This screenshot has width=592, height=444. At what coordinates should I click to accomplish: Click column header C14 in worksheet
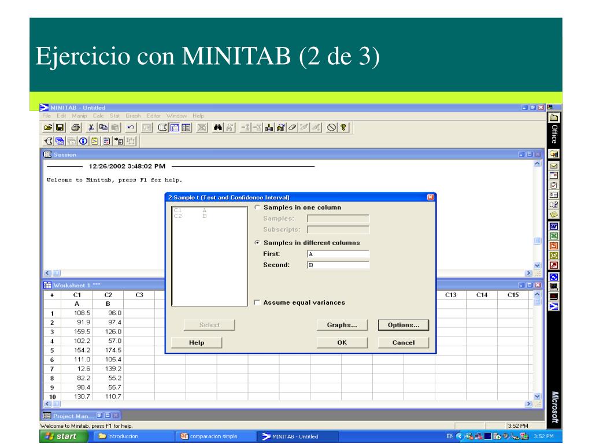pyautogui.click(x=482, y=295)
